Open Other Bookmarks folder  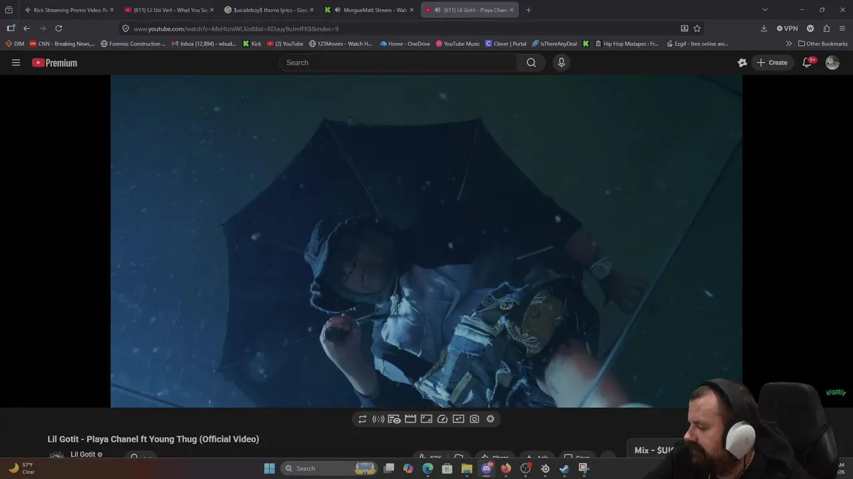(x=823, y=44)
